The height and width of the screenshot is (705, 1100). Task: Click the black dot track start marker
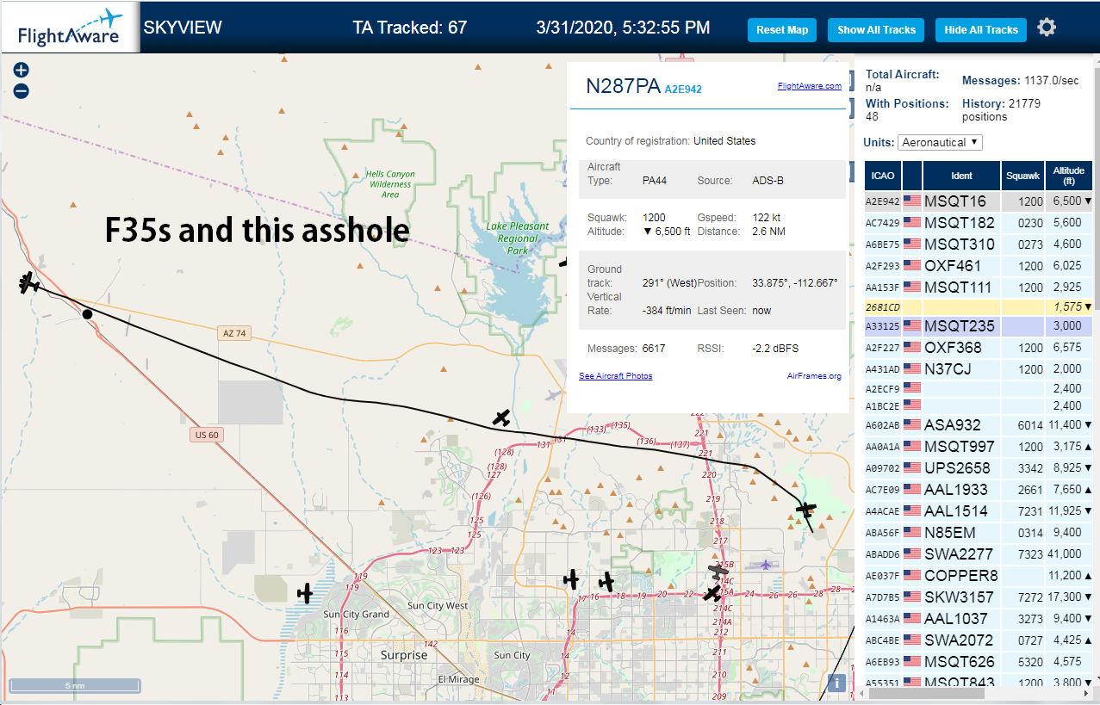87,314
